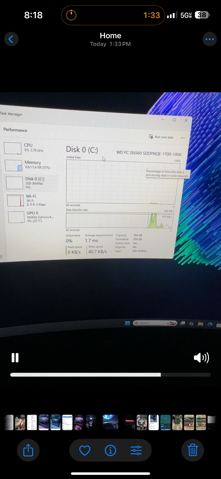Click the Wi-Fi throughput mini graph
This screenshot has height=479, width=221.
click(16, 200)
